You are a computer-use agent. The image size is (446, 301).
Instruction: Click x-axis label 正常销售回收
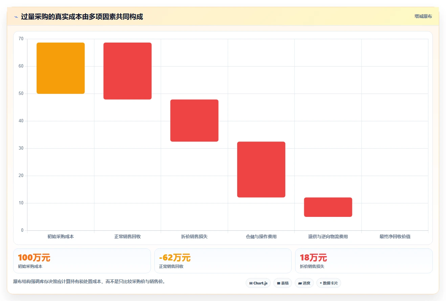(x=128, y=236)
